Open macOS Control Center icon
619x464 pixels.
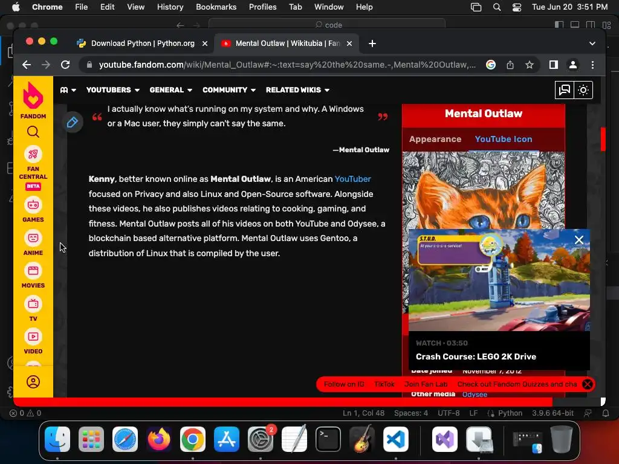[517, 7]
